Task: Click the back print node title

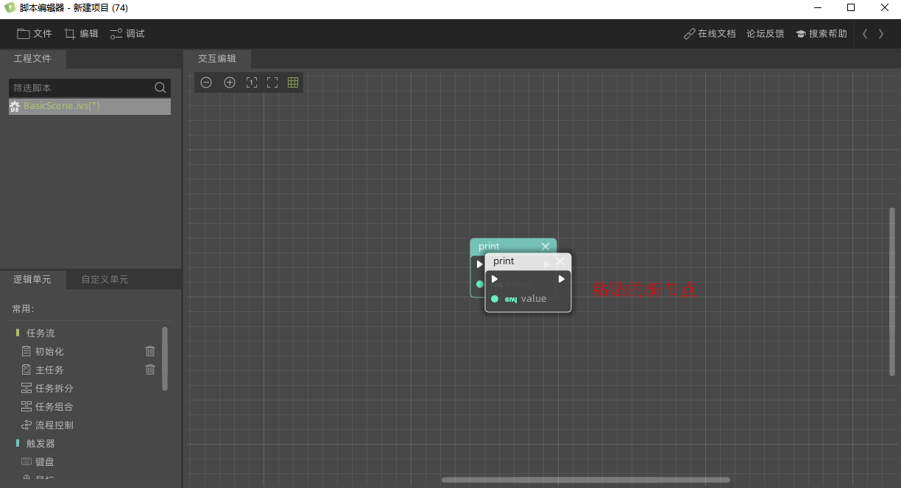Action: point(489,247)
